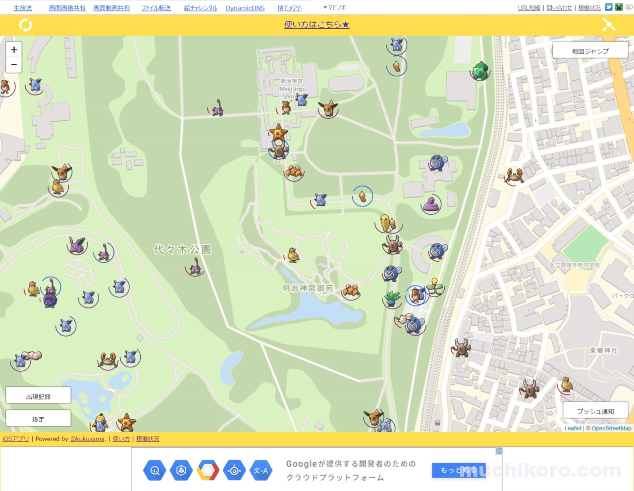Click the 出現記録 button
The height and width of the screenshot is (491, 634).
[38, 396]
